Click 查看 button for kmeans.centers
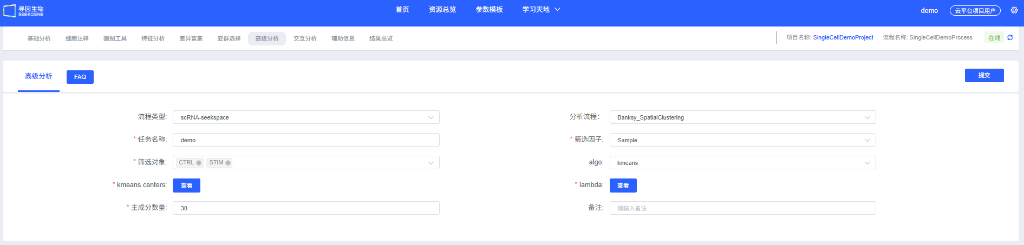Screen dimensions: 1024x245 (186, 186)
